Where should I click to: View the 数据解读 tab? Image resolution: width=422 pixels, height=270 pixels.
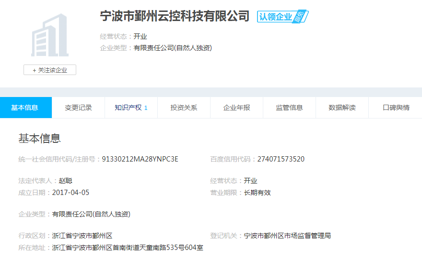point(342,108)
